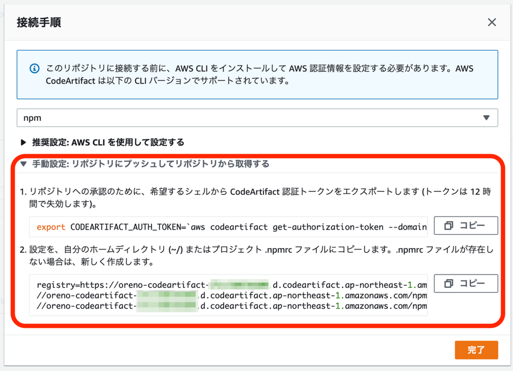Click the 完了 button

point(476,350)
